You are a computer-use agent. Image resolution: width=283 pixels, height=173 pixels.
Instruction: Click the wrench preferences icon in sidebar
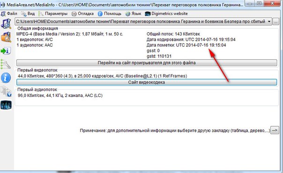(6, 64)
